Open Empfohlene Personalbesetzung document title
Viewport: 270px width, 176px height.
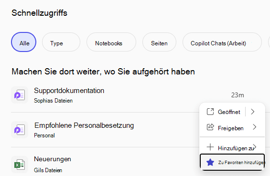[x=84, y=125]
